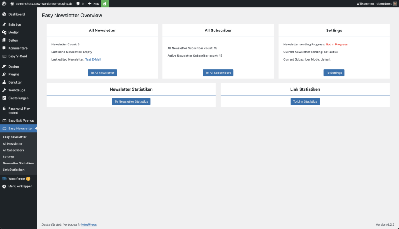Click the Plugins plug icon
This screenshot has height=229, width=399.
point(4,74)
